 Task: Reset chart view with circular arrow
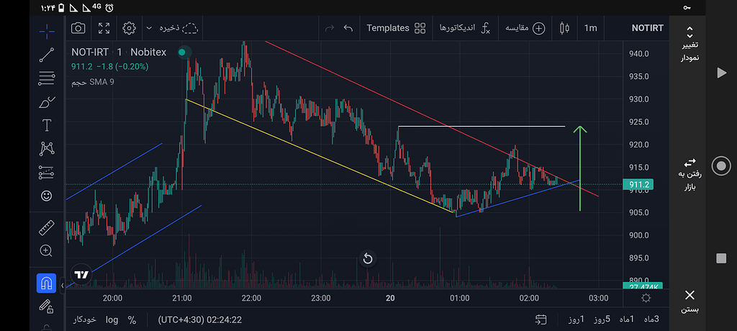[x=368, y=258]
